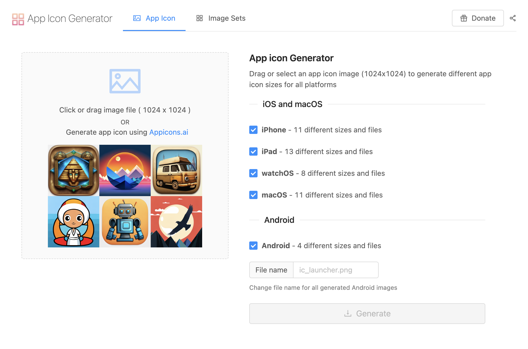Focus the ic_launcher.png file name field
This screenshot has height=349, width=528.
tap(335, 270)
